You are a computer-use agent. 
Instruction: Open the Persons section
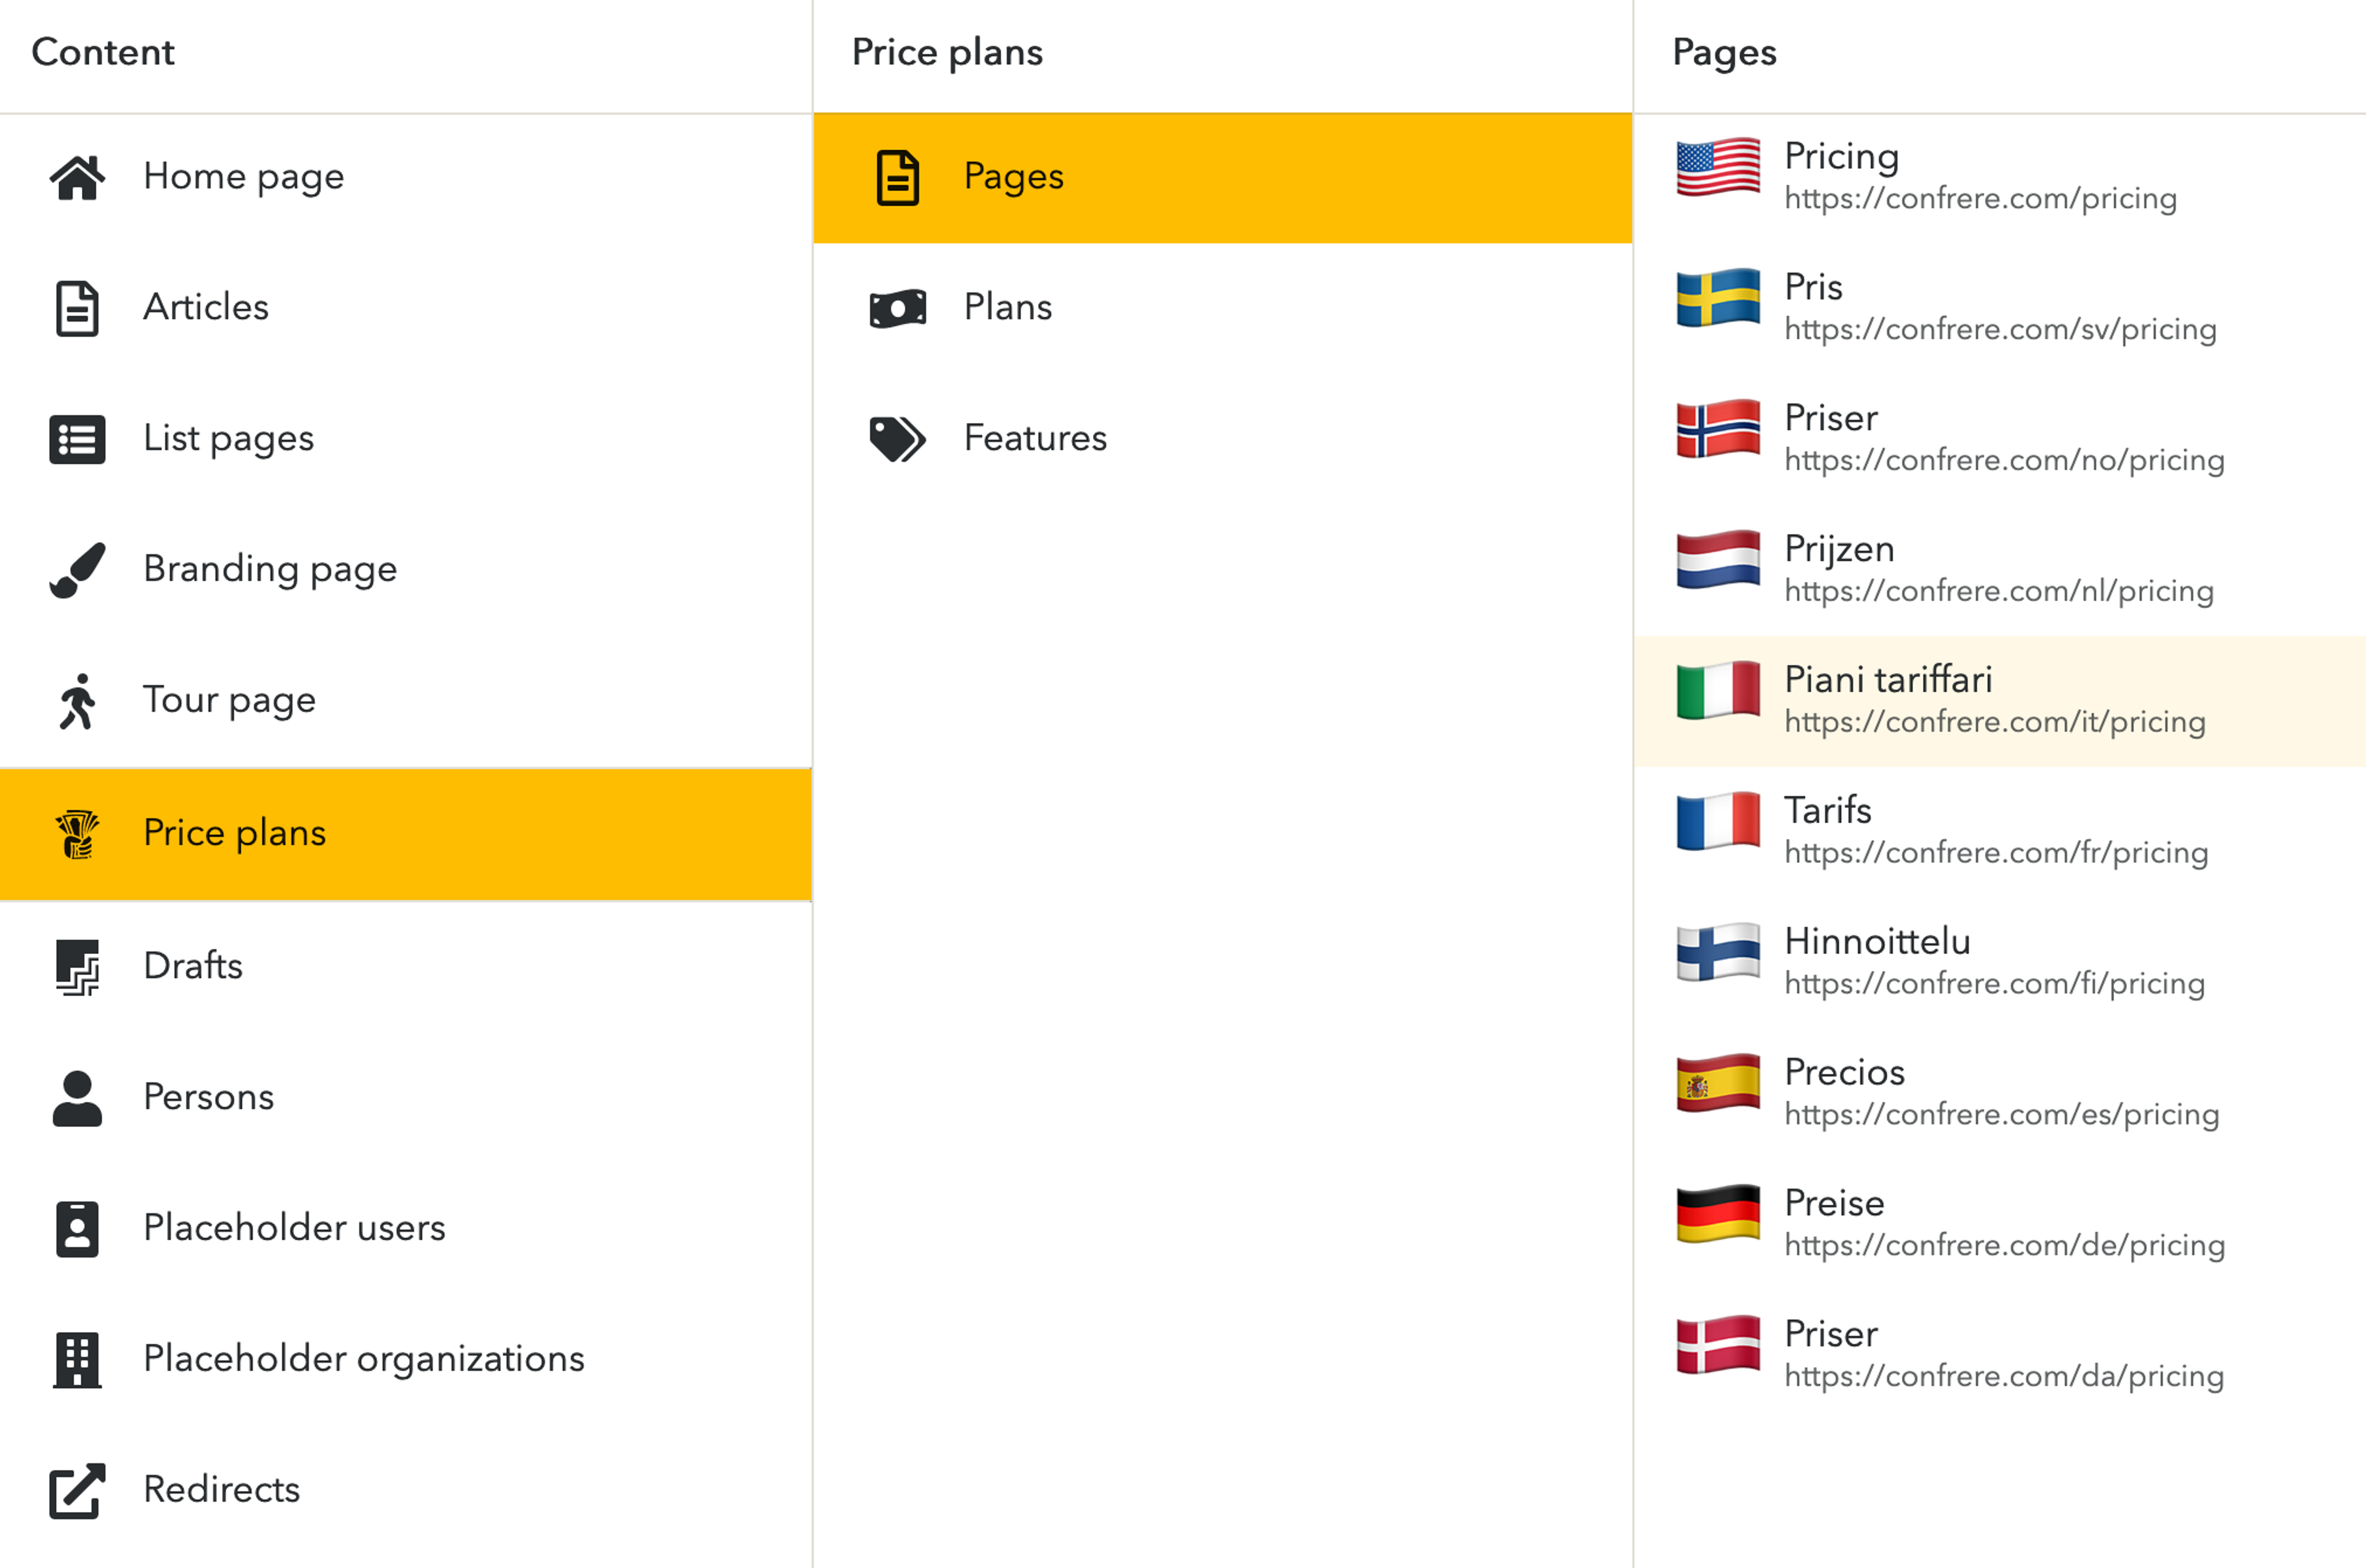208,1097
